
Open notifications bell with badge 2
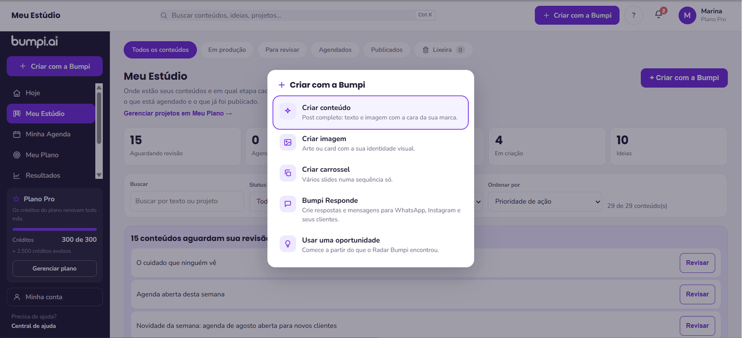pos(659,15)
